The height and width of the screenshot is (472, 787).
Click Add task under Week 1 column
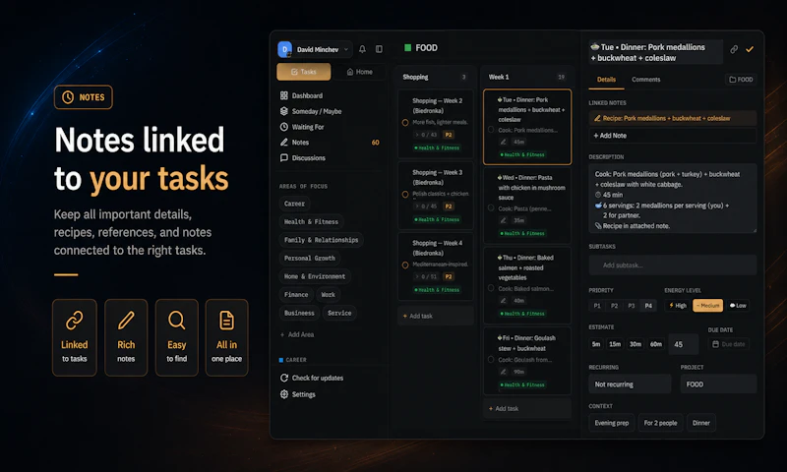point(527,409)
